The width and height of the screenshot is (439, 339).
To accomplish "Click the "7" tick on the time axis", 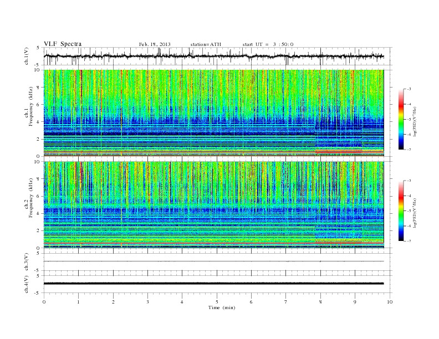I will 286,302.
